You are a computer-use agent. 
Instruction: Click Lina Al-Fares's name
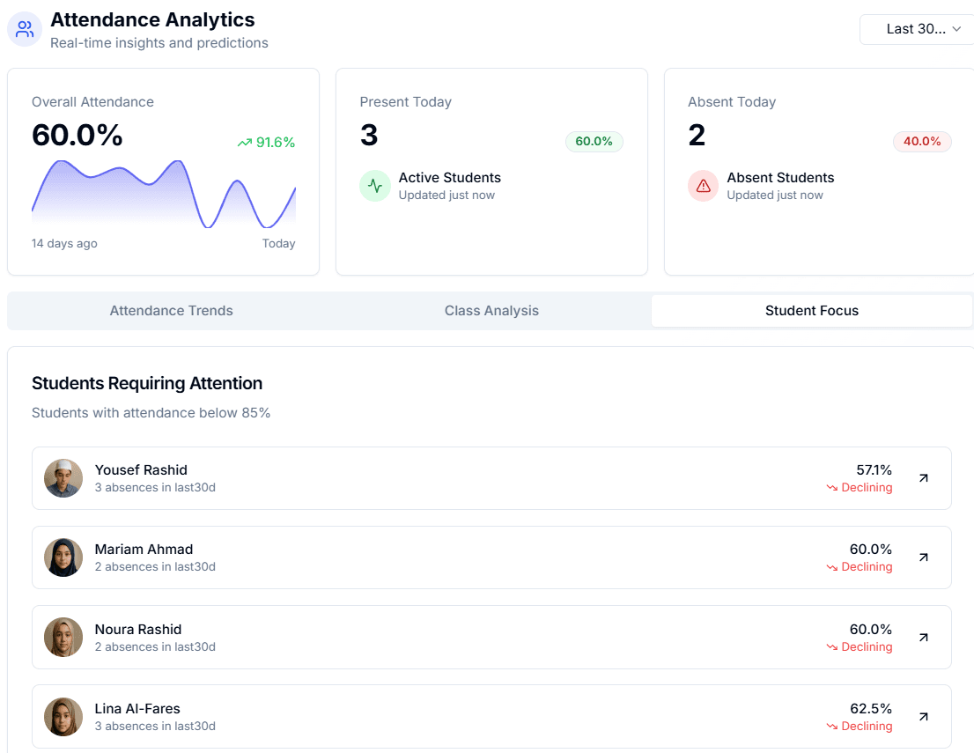[137, 708]
